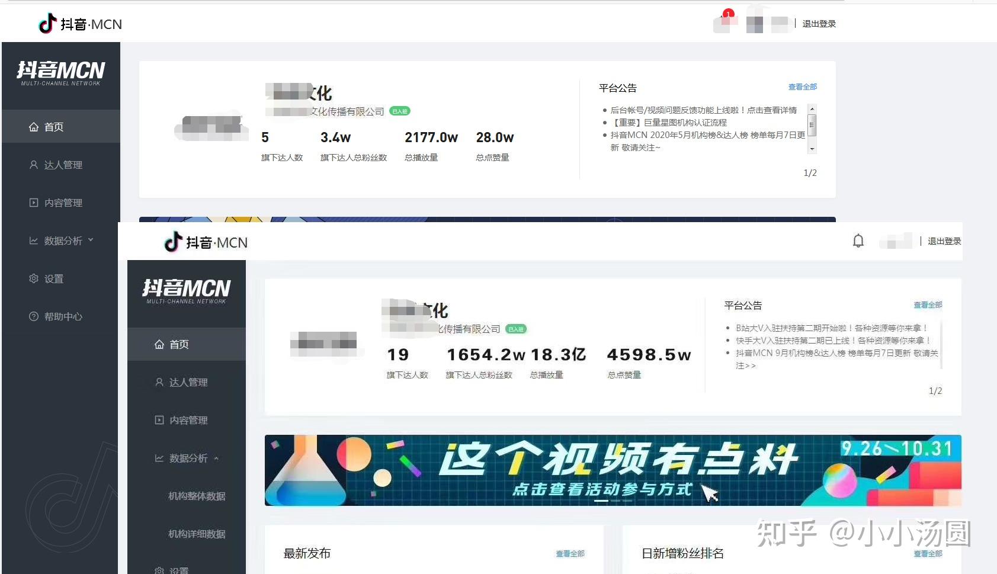
Task: Click 已入驻 badge in back window
Action: point(400,111)
